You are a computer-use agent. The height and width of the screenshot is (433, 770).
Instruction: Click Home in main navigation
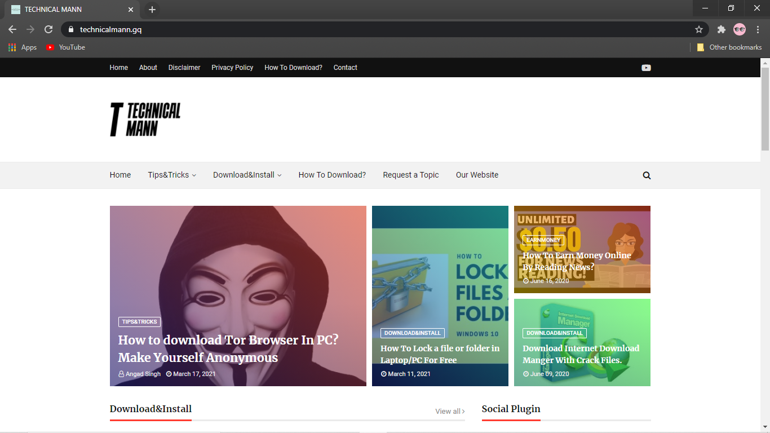(x=120, y=175)
